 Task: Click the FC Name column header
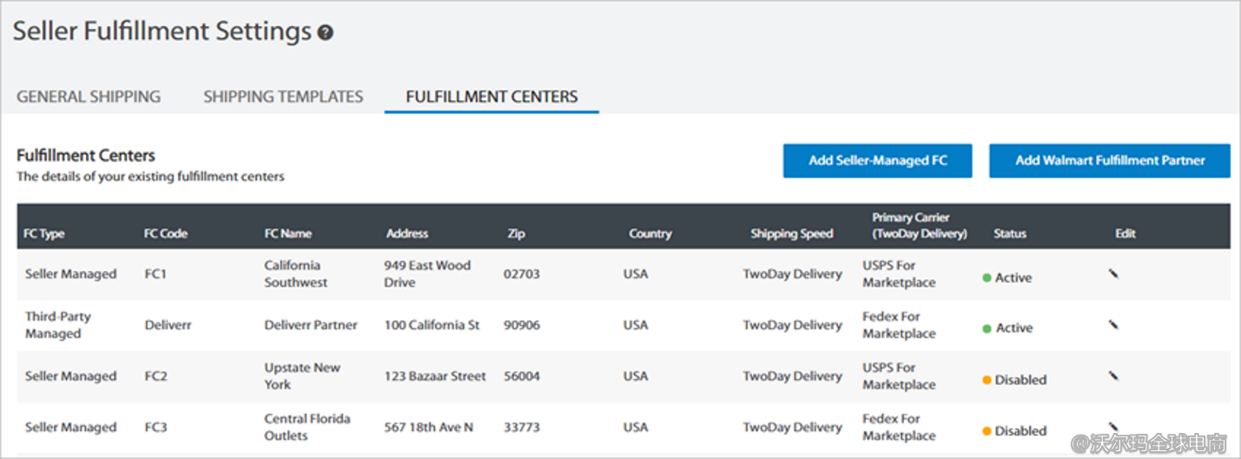(288, 233)
